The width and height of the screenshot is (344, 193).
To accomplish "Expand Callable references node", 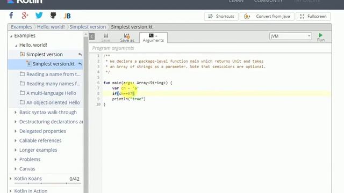I will tap(16, 140).
